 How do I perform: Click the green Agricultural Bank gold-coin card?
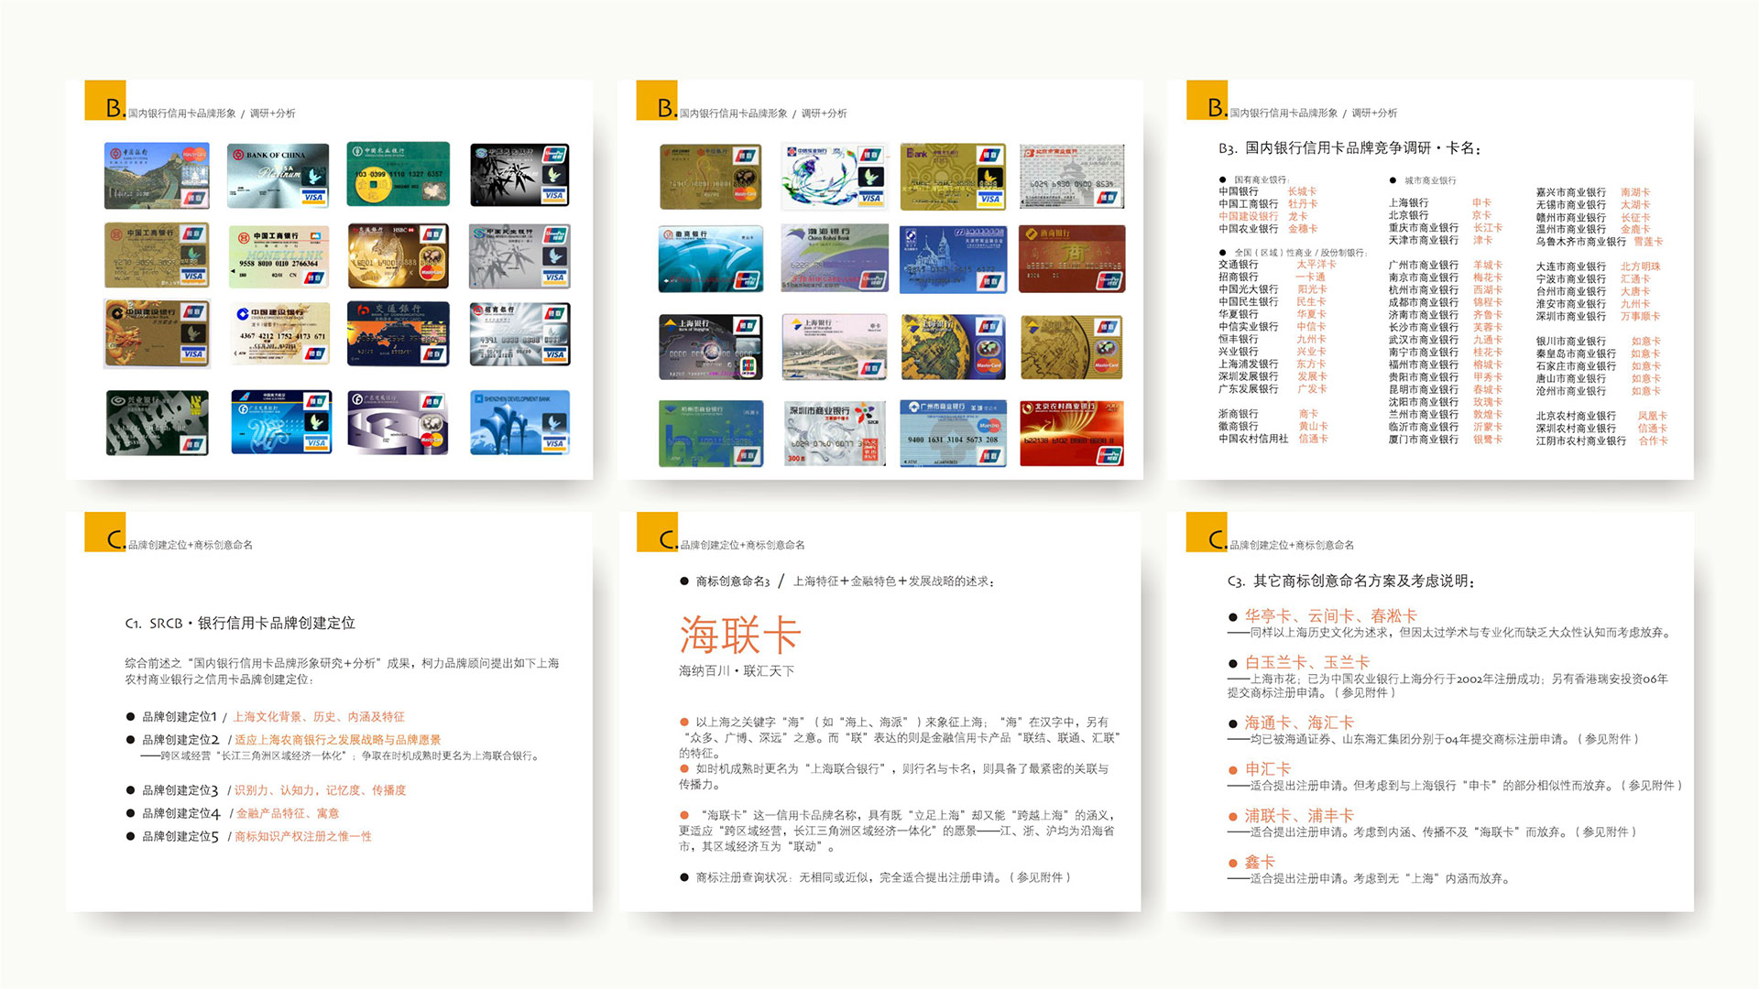coord(399,174)
